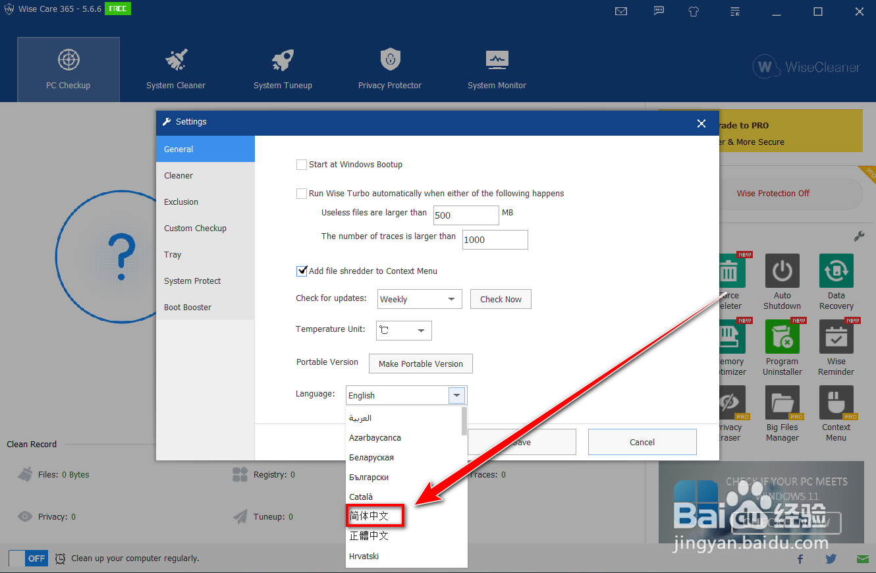Open the Program Uninstaller tool

coord(782,348)
